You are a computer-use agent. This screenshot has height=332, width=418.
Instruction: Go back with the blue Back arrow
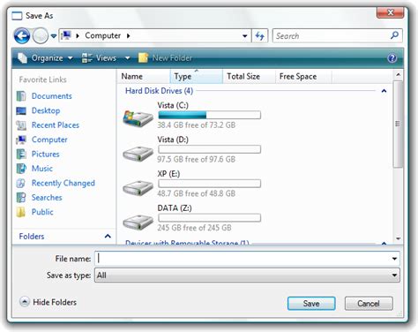22,36
